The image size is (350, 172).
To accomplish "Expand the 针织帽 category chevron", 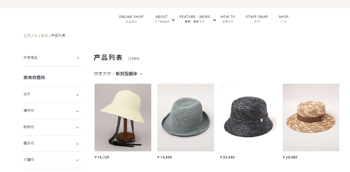I will tap(77, 128).
